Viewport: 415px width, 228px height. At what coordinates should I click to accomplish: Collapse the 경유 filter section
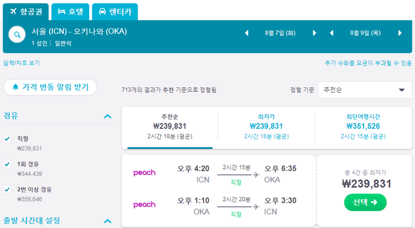click(107, 116)
